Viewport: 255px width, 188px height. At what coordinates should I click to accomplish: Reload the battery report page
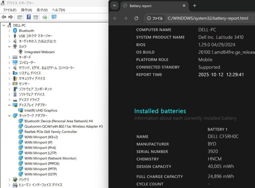[x=136, y=18]
